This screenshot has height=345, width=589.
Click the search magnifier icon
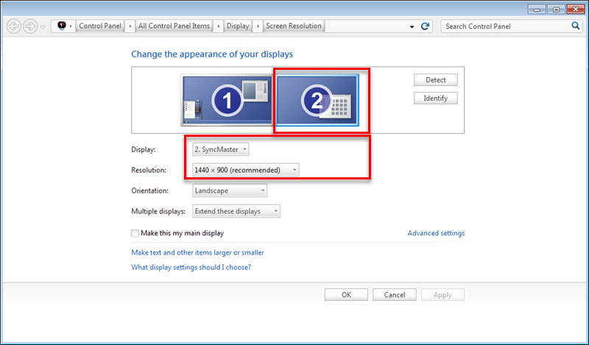point(575,26)
